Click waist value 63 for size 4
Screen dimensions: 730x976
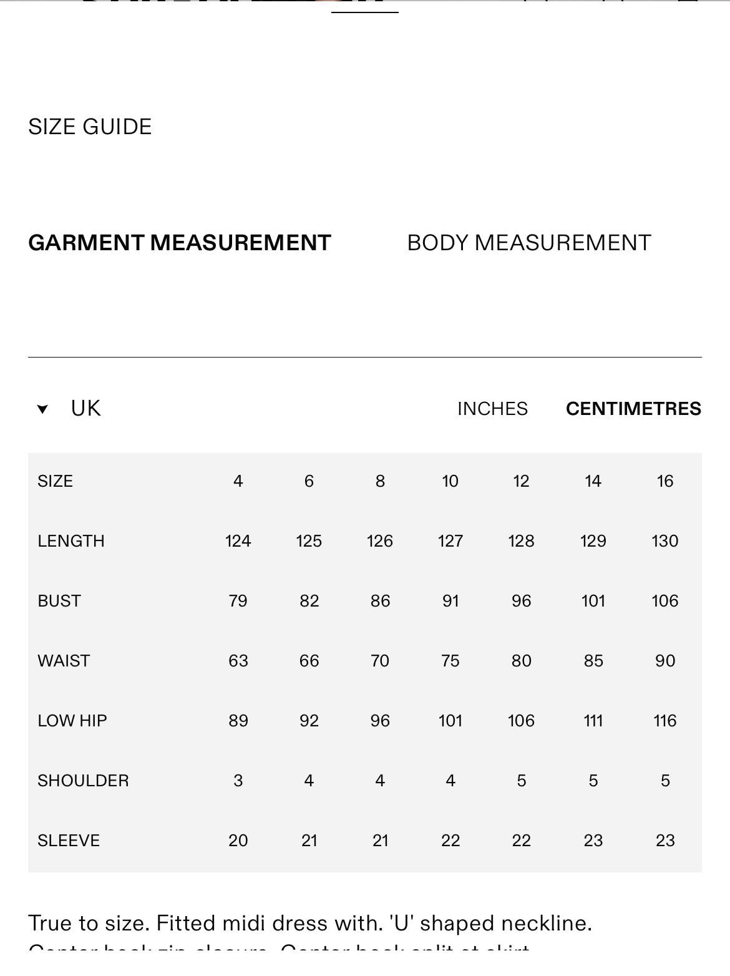238,661
